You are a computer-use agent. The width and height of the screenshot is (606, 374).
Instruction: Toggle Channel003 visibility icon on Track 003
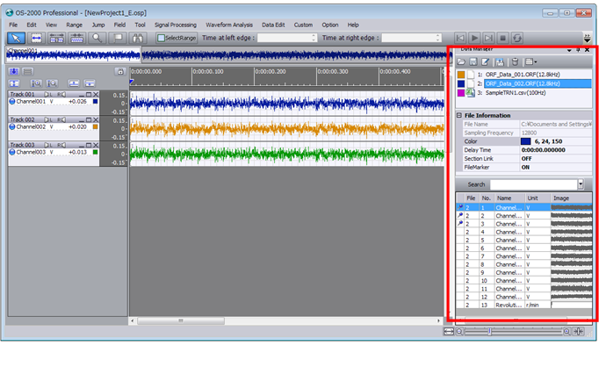point(12,152)
